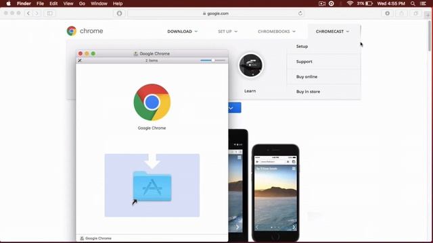This screenshot has height=243, width=433.
Task: Open the View menu
Action: click(x=68, y=3)
